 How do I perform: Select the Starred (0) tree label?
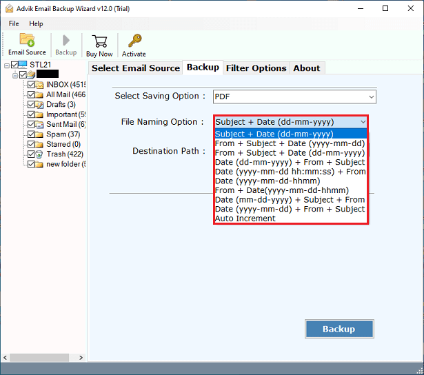(63, 144)
